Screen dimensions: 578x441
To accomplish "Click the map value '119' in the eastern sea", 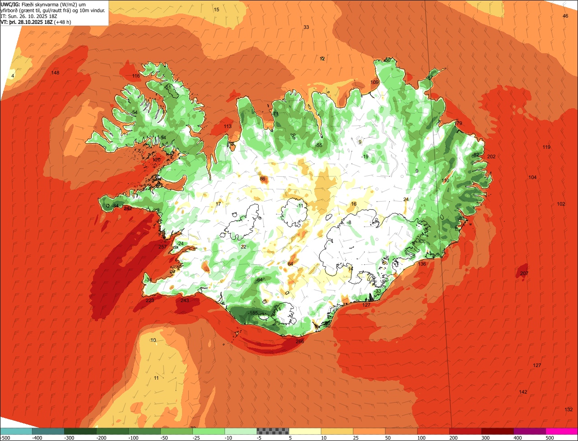I will coord(546,147).
